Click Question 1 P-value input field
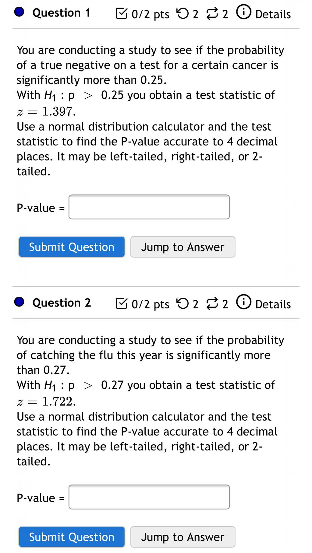Image resolution: width=312 pixels, height=553 pixels. tap(149, 207)
